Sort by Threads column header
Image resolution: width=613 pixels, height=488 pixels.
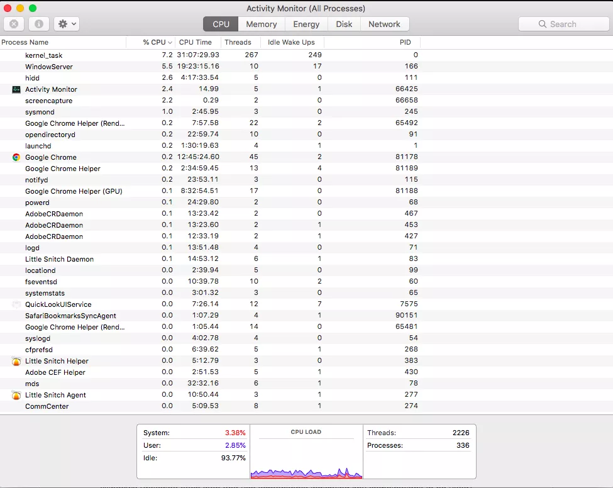pos(240,42)
